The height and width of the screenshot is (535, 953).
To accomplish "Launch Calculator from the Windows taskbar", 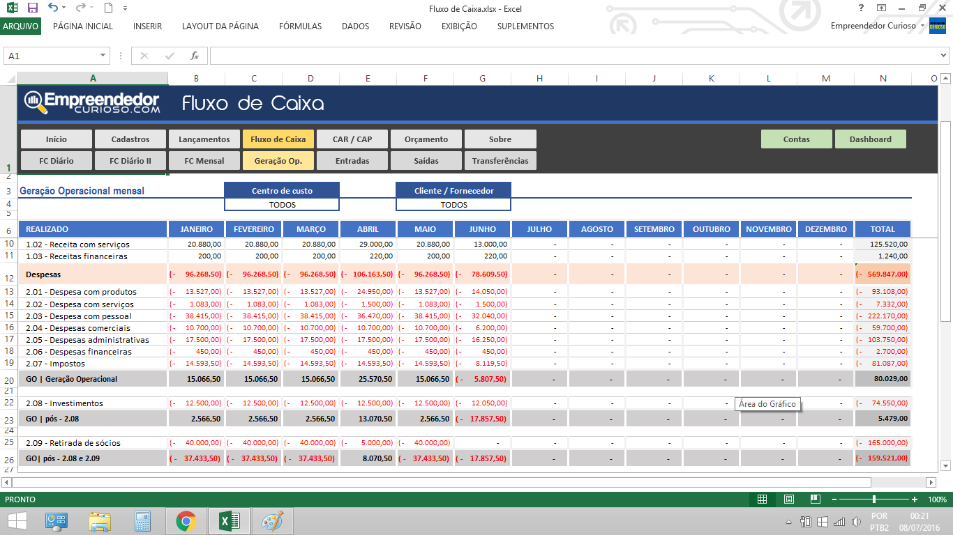I will click(x=143, y=521).
